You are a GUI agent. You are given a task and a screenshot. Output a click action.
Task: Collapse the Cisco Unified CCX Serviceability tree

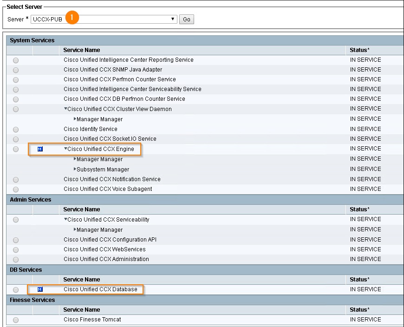click(65, 219)
